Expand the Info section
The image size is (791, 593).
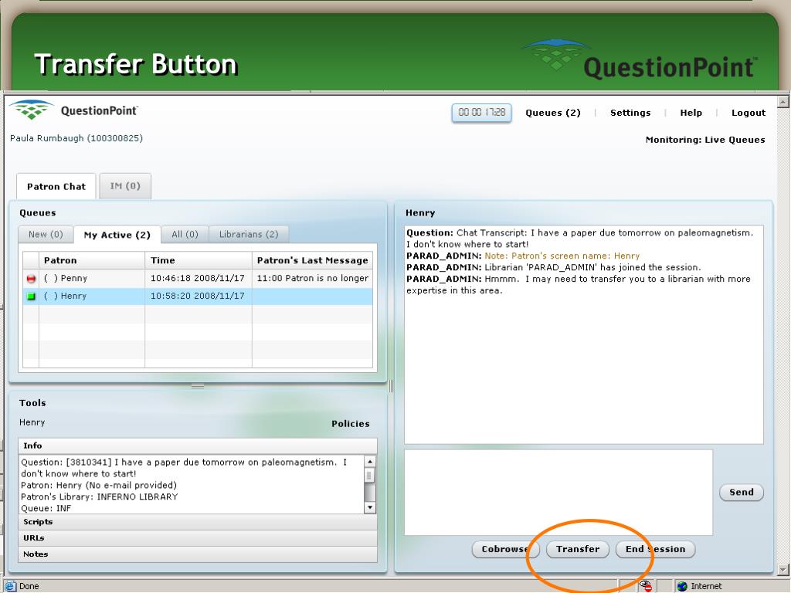click(x=198, y=446)
